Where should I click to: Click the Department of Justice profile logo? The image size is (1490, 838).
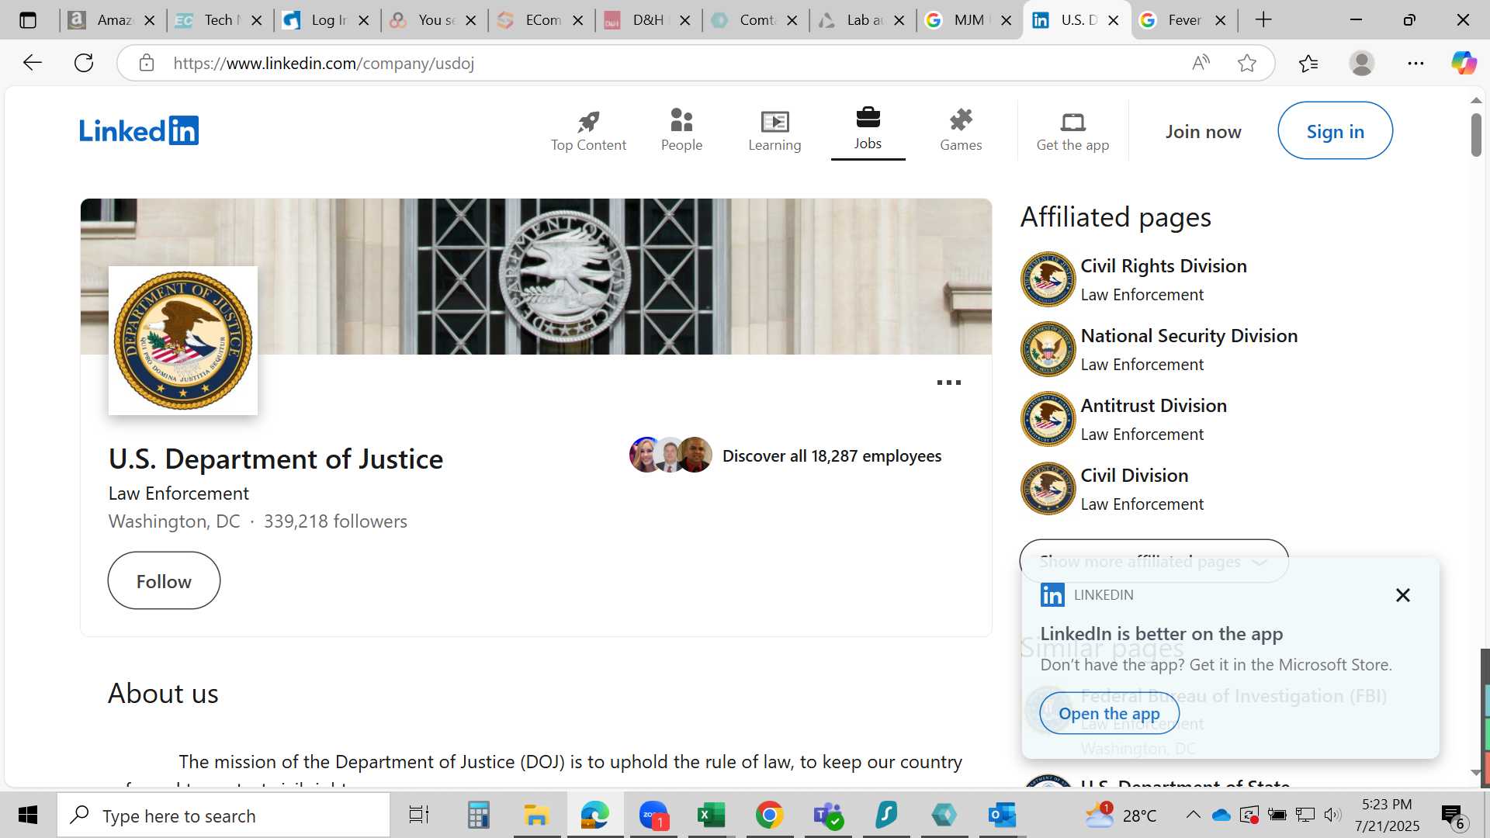[183, 341]
